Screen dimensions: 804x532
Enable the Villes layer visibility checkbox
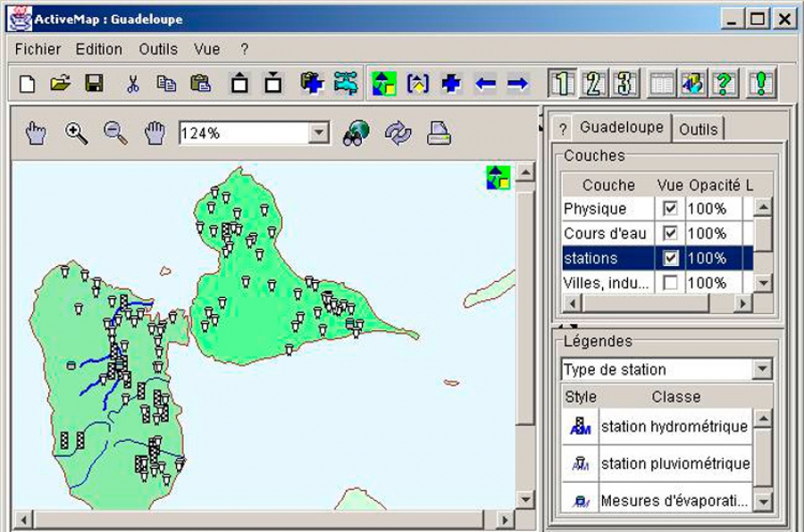coord(670,283)
